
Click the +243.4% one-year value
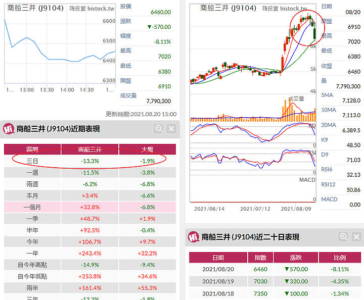pos(90,253)
